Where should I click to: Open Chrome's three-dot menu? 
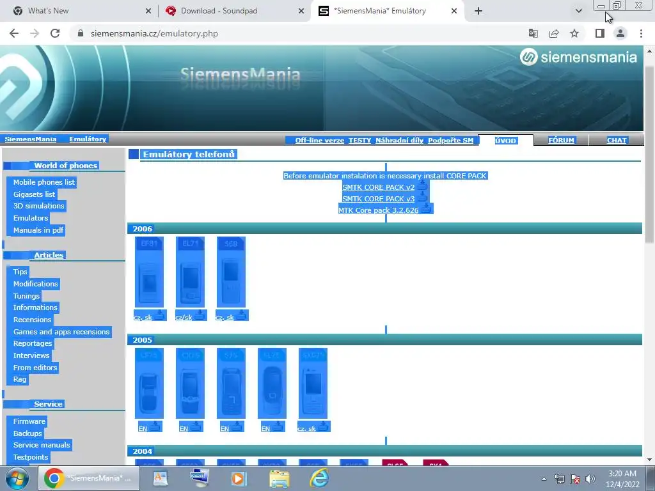click(x=641, y=33)
